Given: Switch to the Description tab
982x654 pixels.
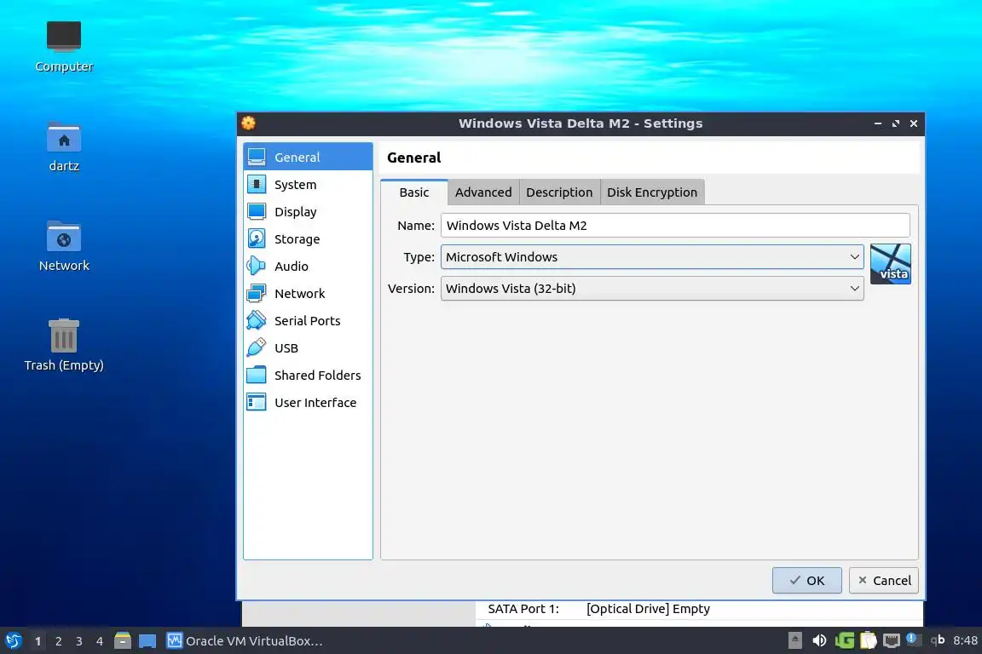Looking at the screenshot, I should [x=559, y=192].
